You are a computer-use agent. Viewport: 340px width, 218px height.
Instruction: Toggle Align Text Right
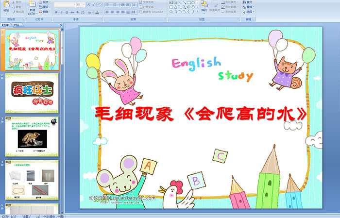point(118,12)
